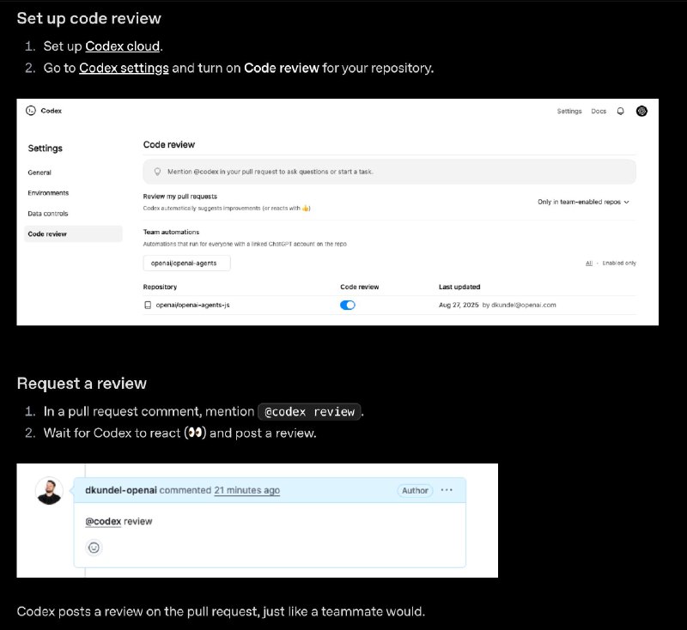Click the Author badge on the comment
The height and width of the screenshot is (630, 687).
pos(415,490)
